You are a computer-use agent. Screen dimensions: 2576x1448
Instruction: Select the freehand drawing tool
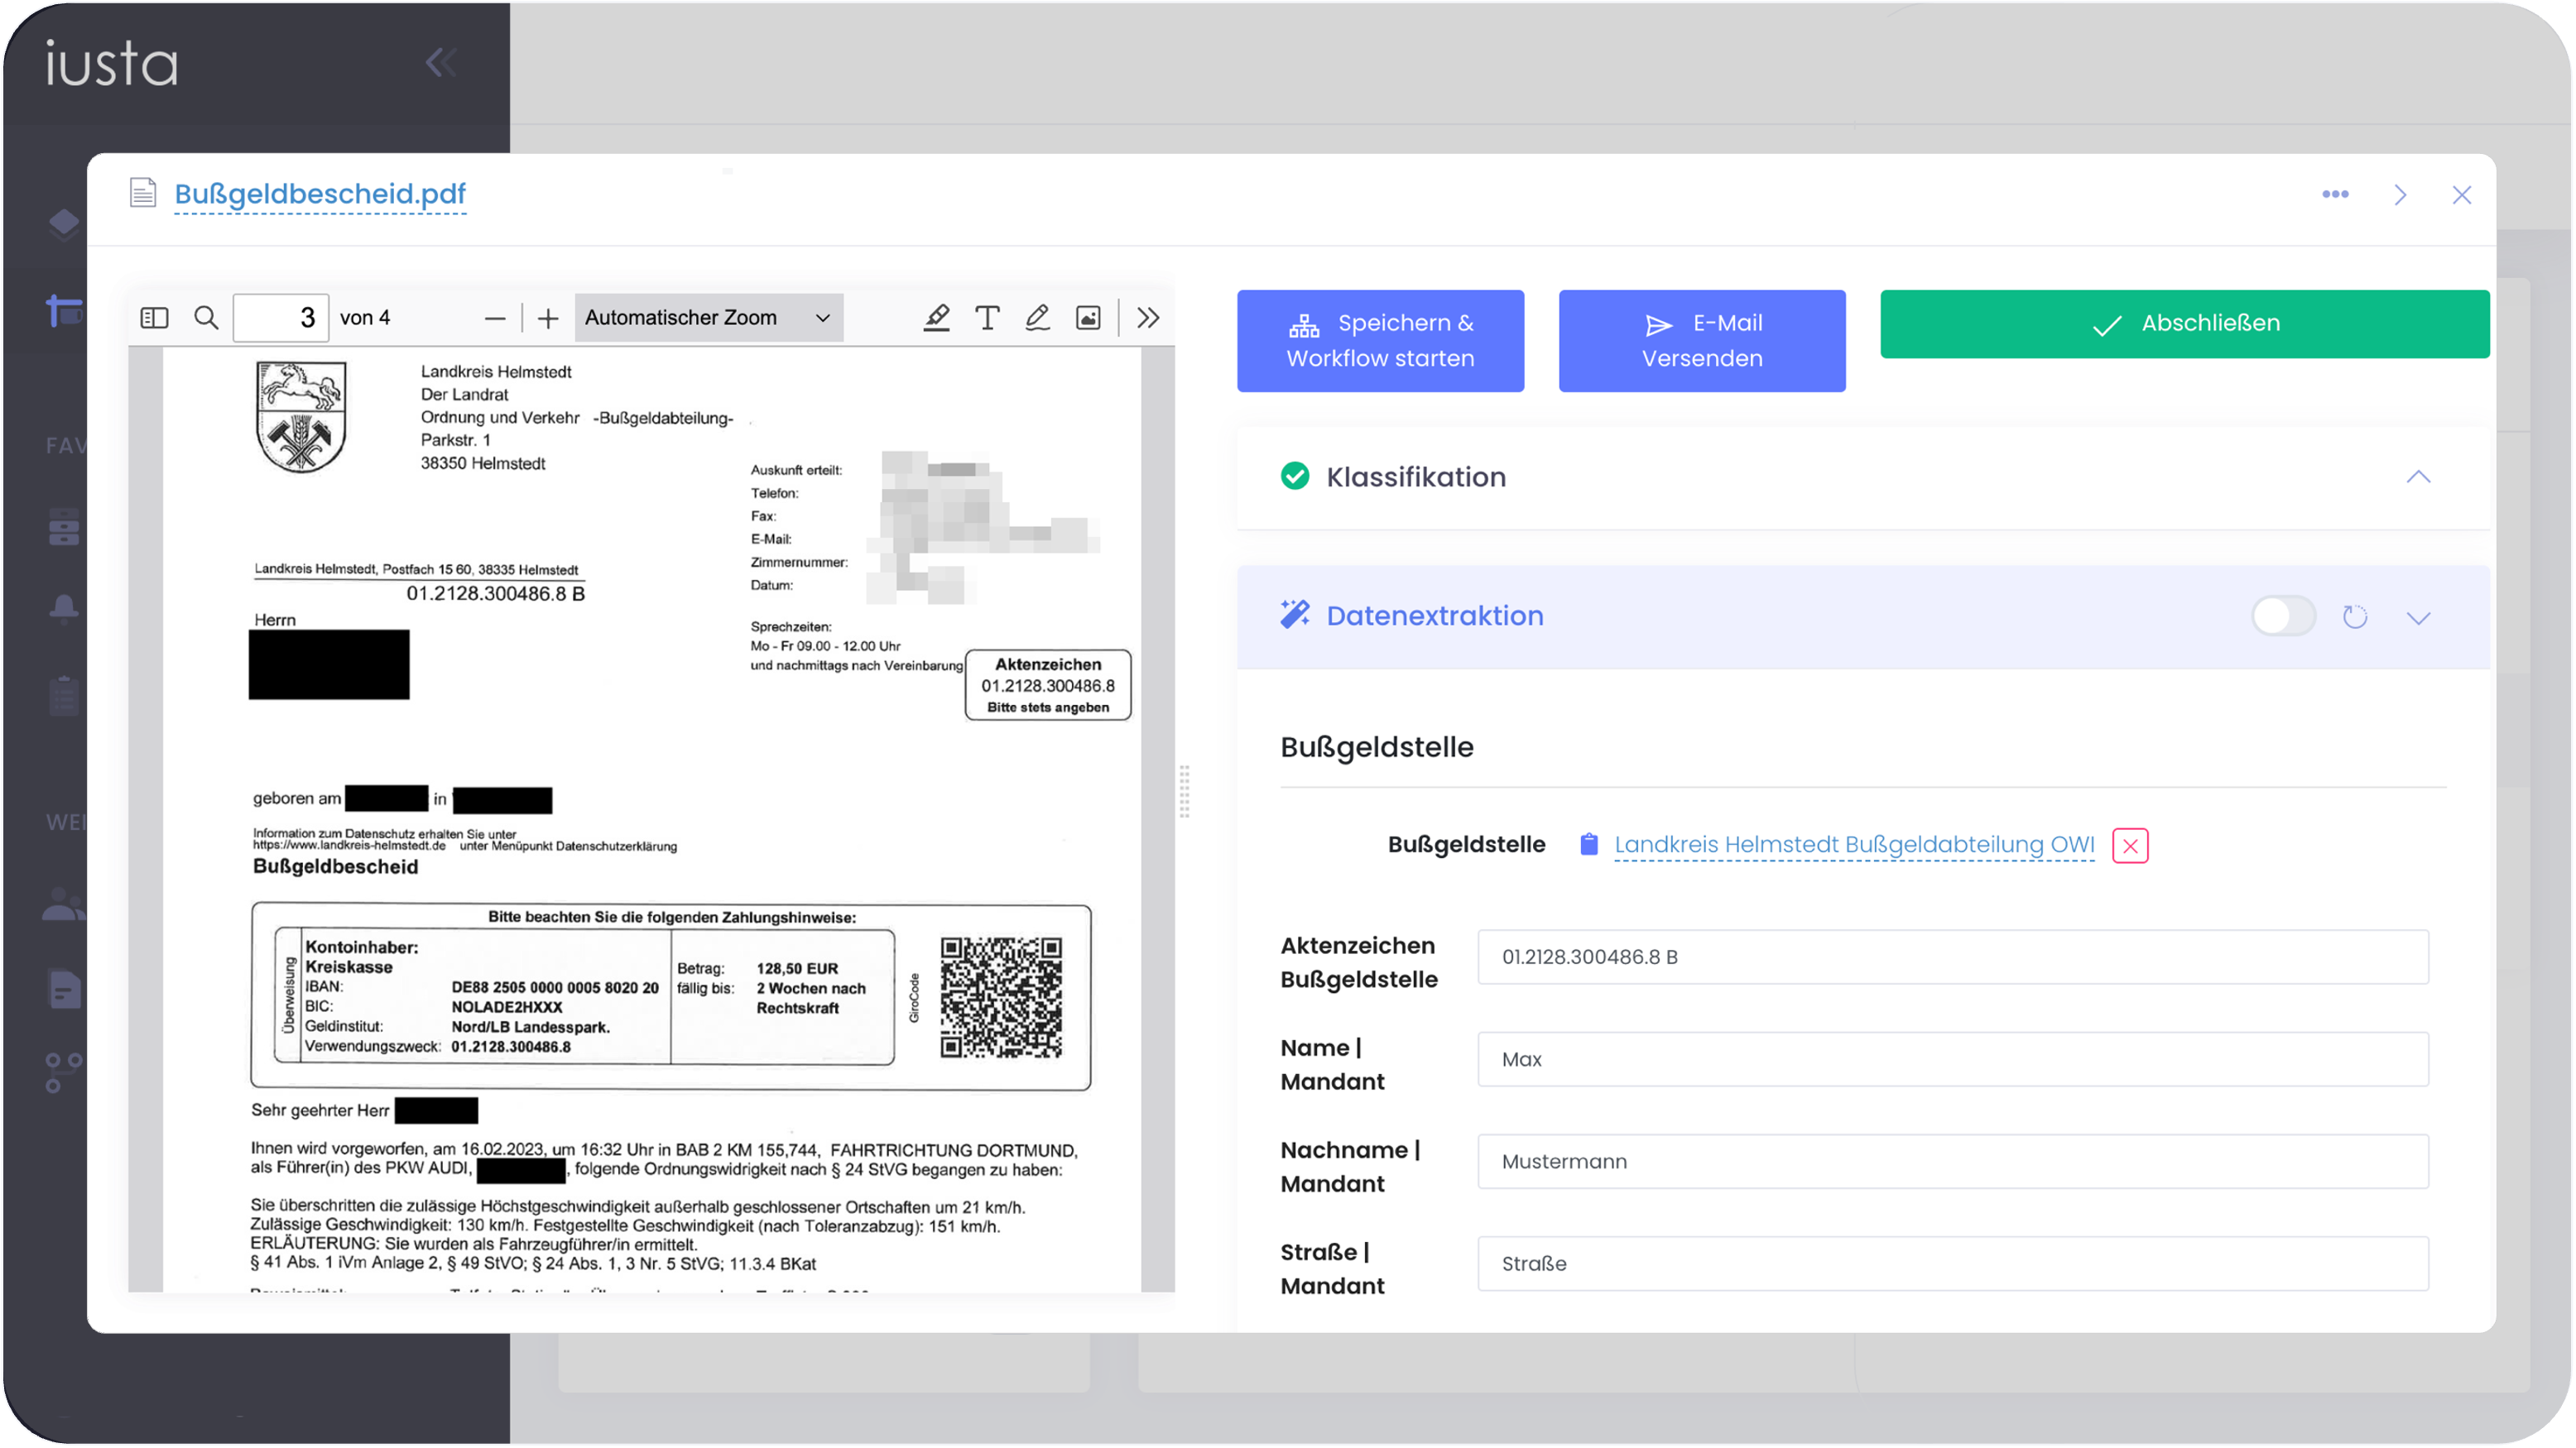point(1037,317)
